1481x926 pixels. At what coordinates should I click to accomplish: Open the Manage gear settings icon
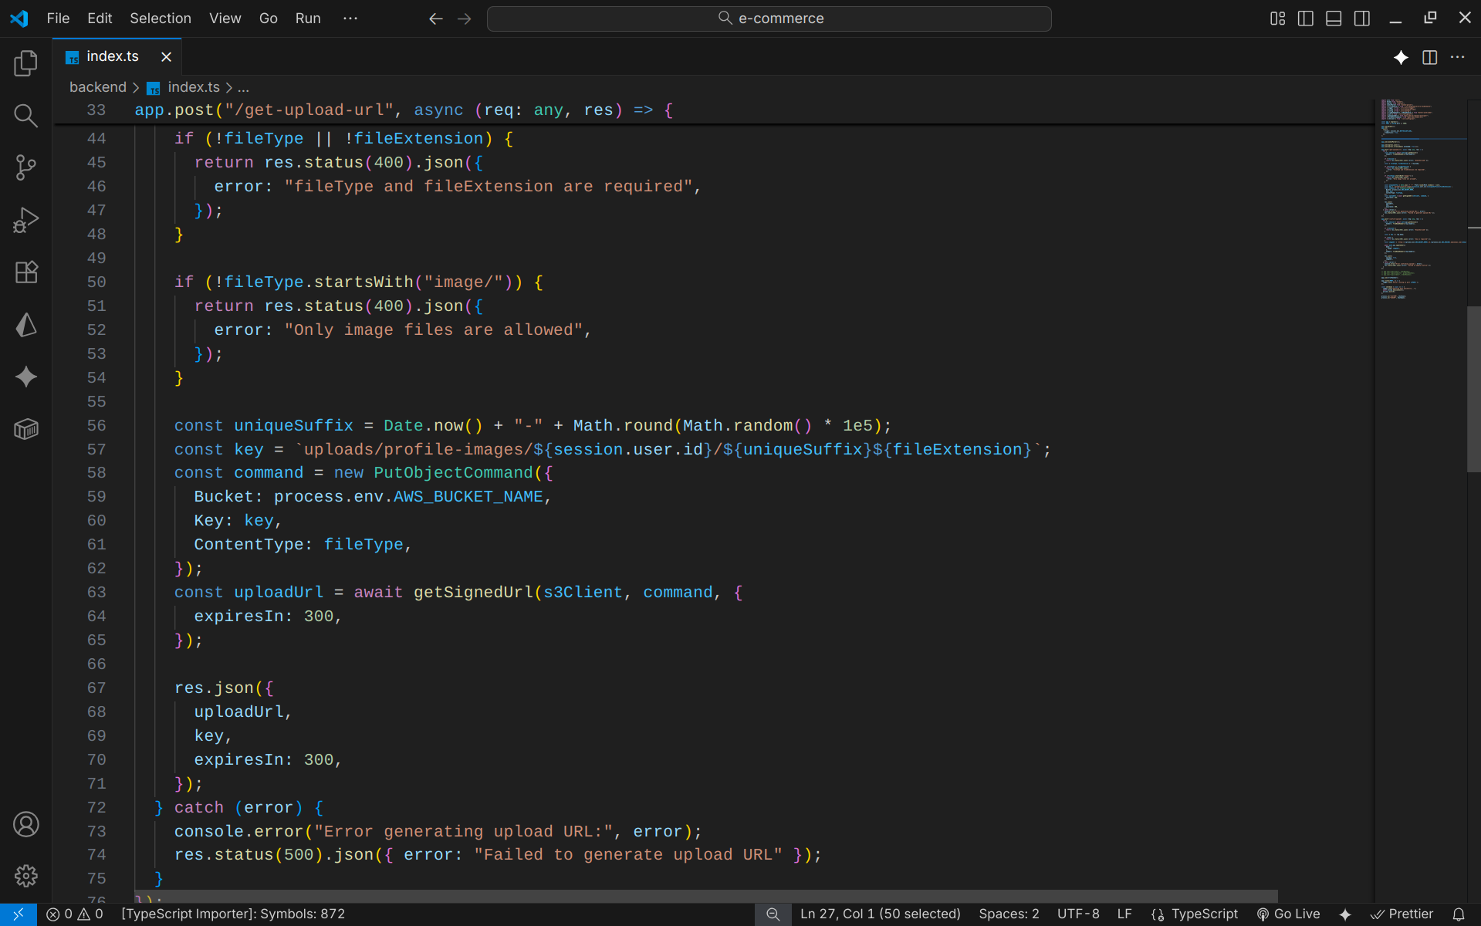click(x=25, y=876)
